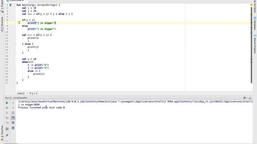The height and width of the screenshot is (144, 257).
Task: Click the Pause output icon in Run panel
Action: pos(7,113)
